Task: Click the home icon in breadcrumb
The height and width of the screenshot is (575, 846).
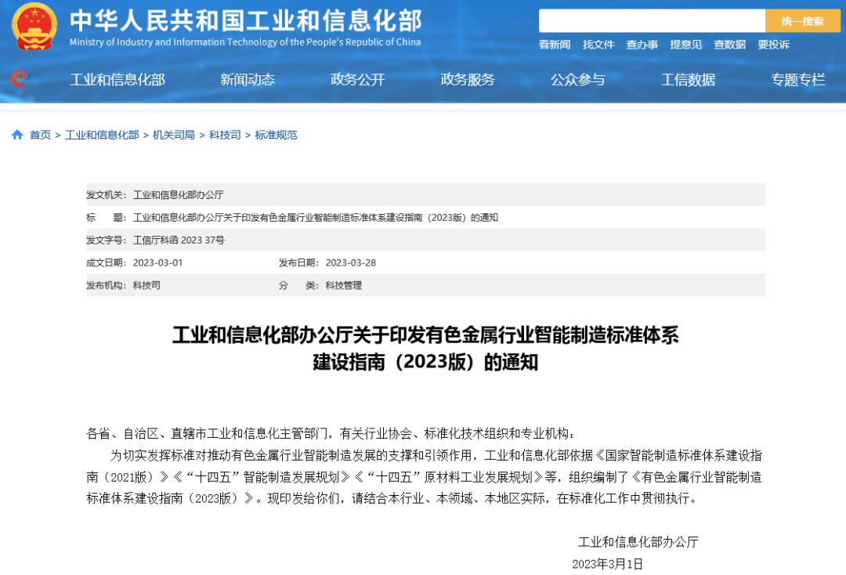Action: pyautogui.click(x=17, y=135)
